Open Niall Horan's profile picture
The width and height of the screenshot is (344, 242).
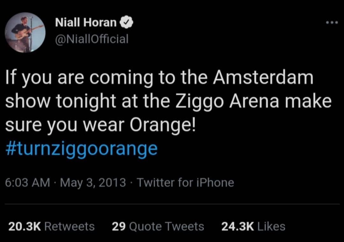click(25, 32)
